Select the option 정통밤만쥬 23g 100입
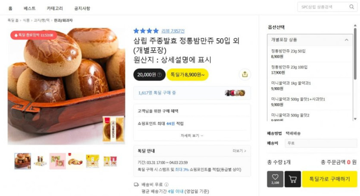Viewport: 360px width, 196px height. click(x=310, y=70)
